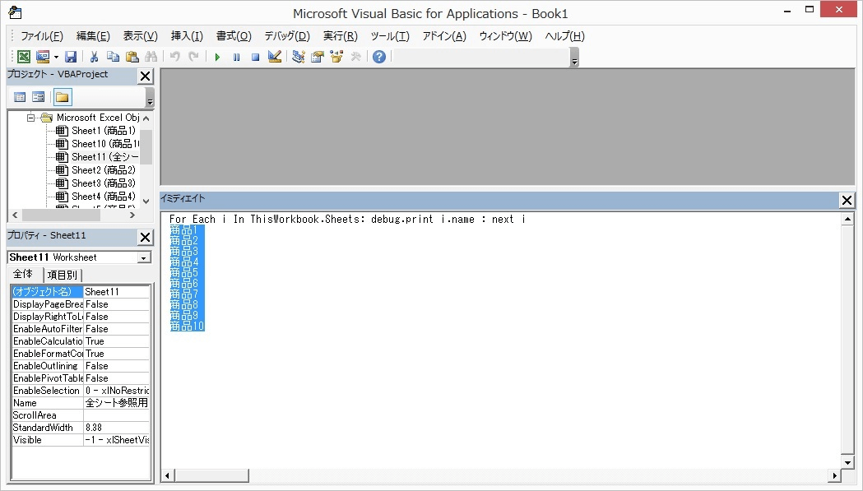Select Sheet2 (商品2) in project tree
This screenshot has height=491, width=863.
tap(103, 170)
